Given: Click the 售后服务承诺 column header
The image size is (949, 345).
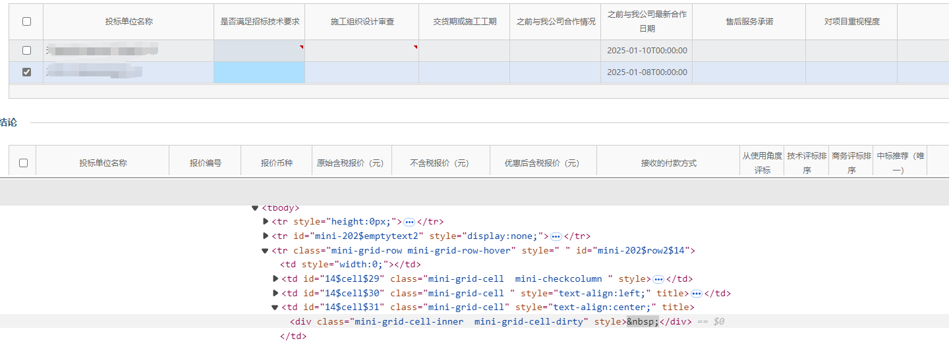Looking at the screenshot, I should [x=749, y=22].
